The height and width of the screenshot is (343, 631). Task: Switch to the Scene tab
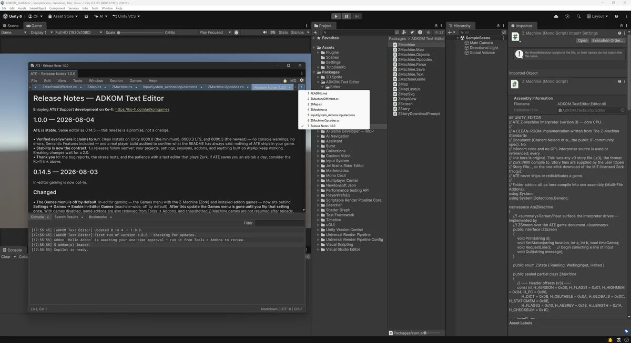pyautogui.click(x=11, y=26)
